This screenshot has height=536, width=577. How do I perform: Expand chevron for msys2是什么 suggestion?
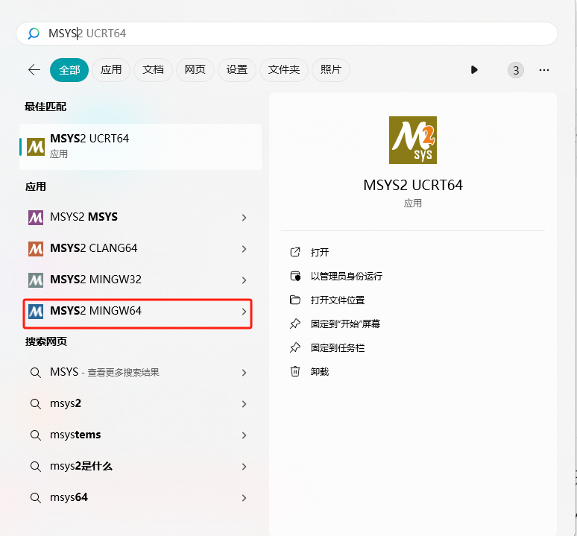click(244, 467)
